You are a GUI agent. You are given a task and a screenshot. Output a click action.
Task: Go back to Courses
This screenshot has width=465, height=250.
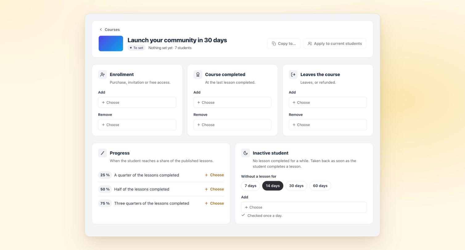(109, 30)
